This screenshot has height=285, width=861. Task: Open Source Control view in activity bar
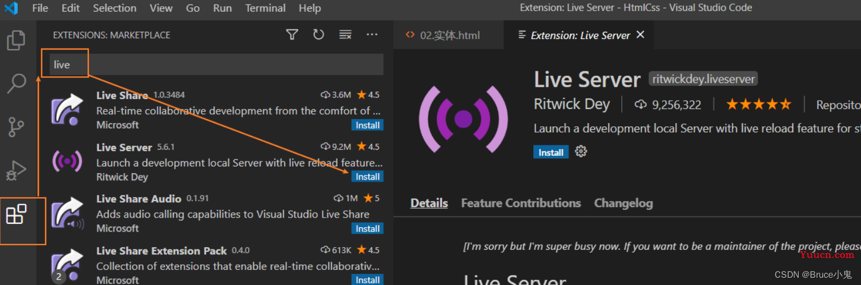[16, 127]
